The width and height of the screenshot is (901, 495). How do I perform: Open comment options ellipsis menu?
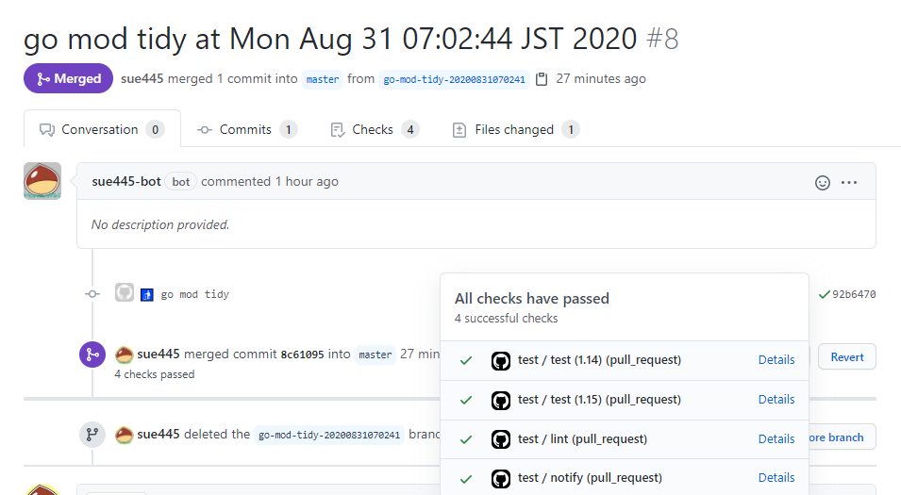pos(849,183)
